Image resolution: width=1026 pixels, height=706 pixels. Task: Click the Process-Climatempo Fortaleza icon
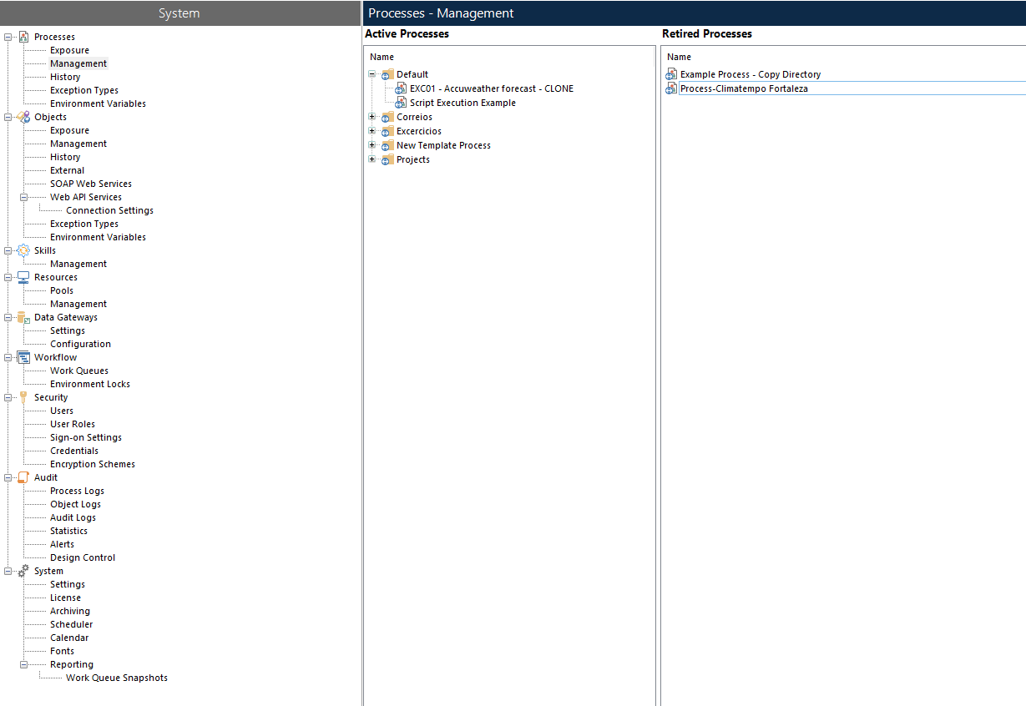point(671,88)
